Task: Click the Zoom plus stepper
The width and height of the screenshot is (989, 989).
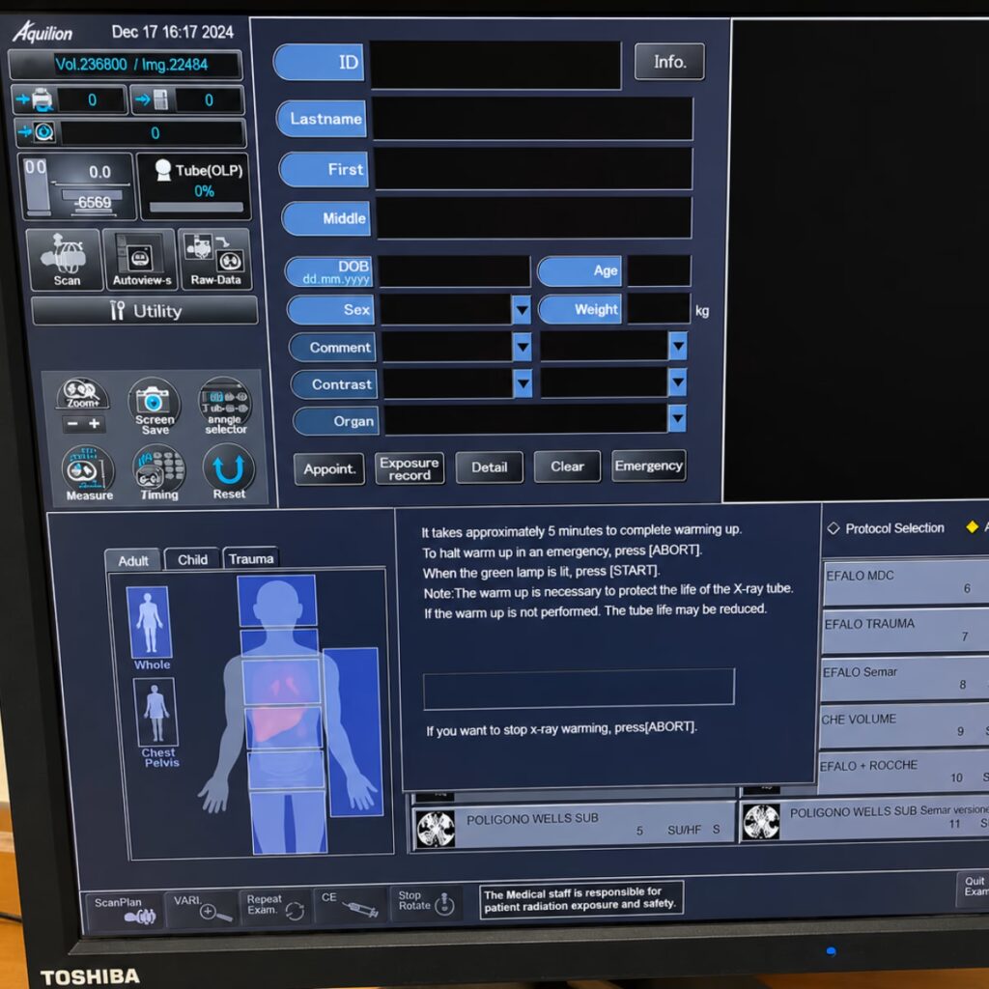Action: coord(94,424)
